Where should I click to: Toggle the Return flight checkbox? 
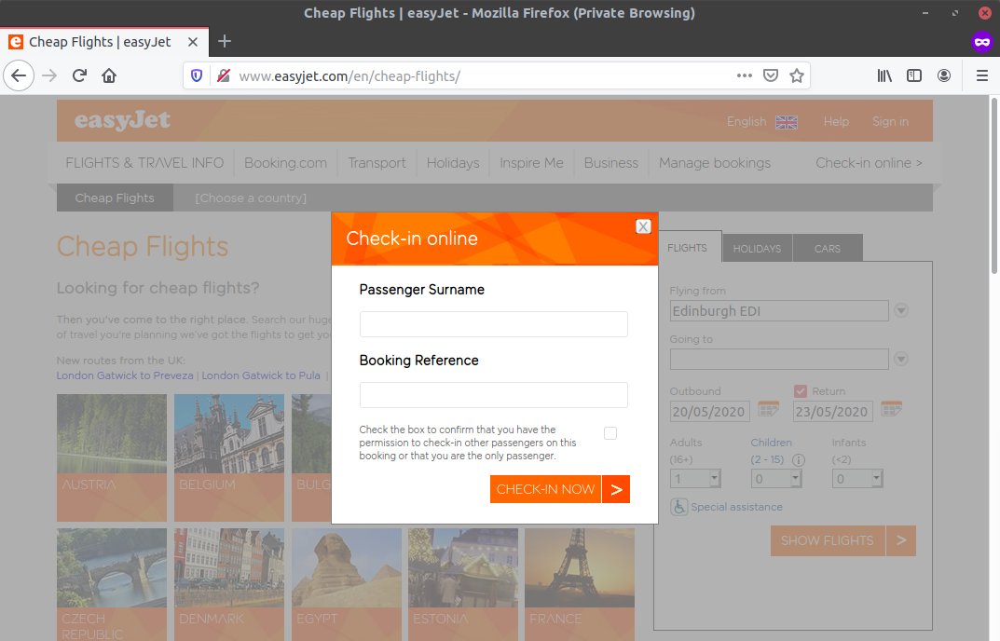coord(801,391)
